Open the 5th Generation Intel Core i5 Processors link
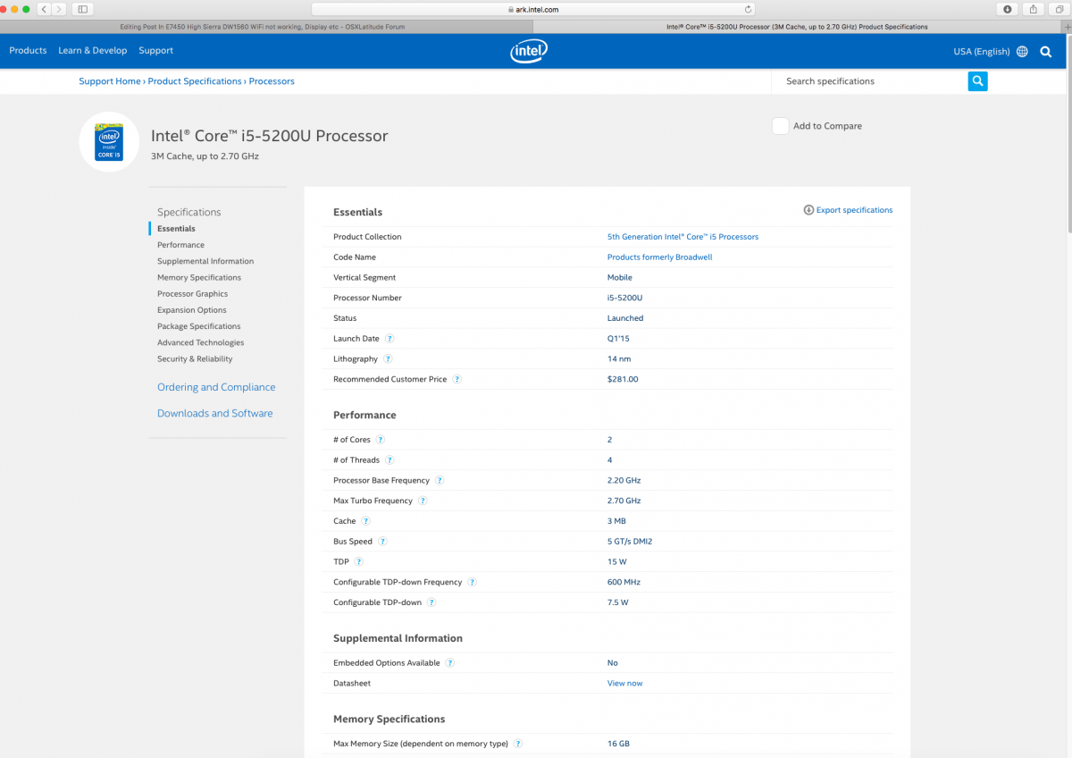 click(x=683, y=237)
